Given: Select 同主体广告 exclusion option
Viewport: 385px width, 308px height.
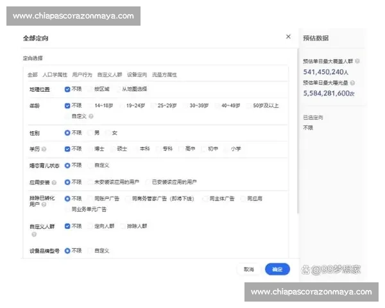Looking at the screenshot, I should coord(205,199).
